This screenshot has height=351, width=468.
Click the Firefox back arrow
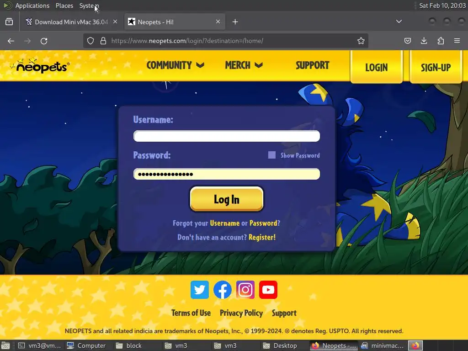pyautogui.click(x=11, y=41)
